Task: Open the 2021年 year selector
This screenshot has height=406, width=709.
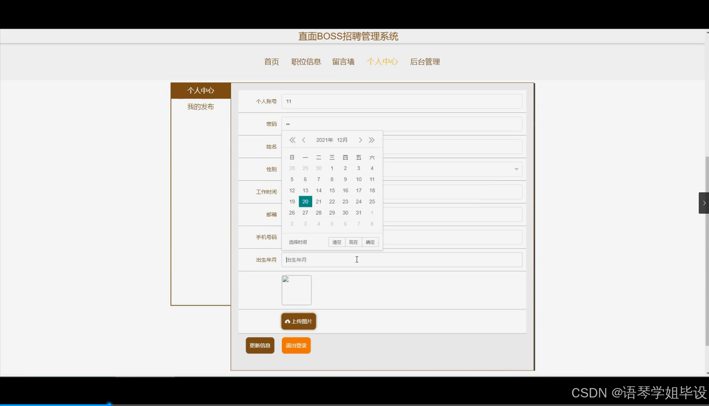Action: 324,140
